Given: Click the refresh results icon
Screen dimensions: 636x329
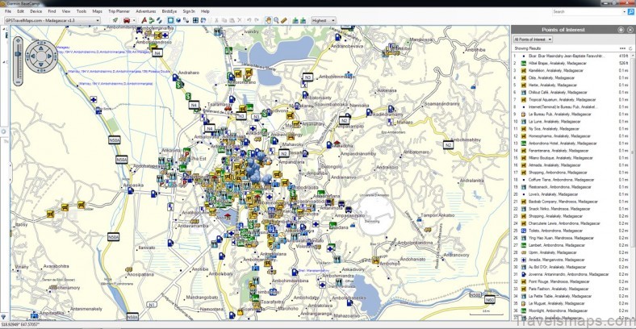Looking at the screenshot, I should [630, 48].
